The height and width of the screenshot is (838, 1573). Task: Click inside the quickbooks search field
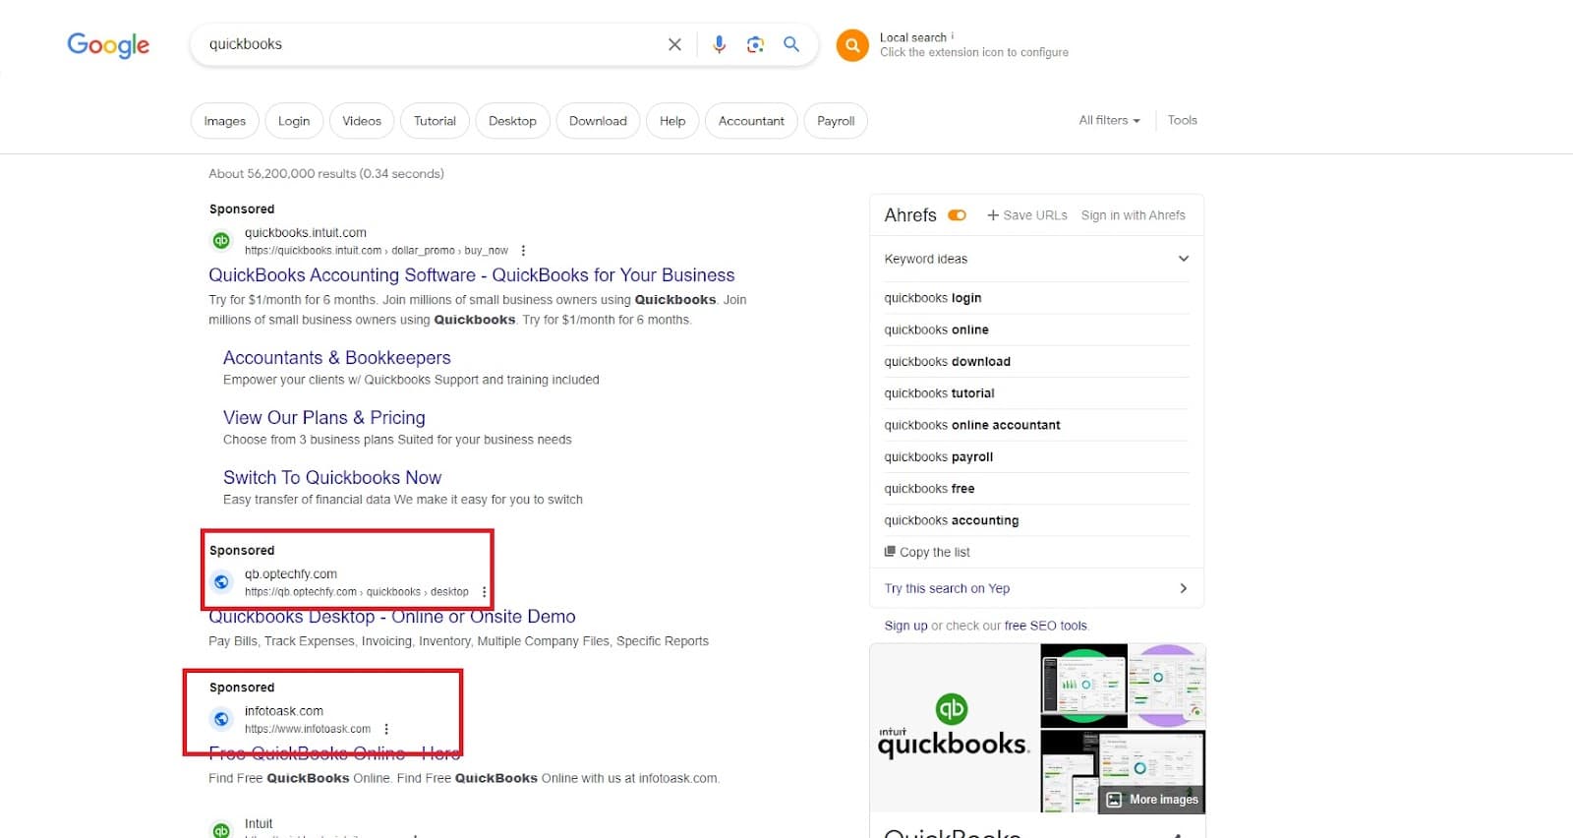click(x=433, y=44)
